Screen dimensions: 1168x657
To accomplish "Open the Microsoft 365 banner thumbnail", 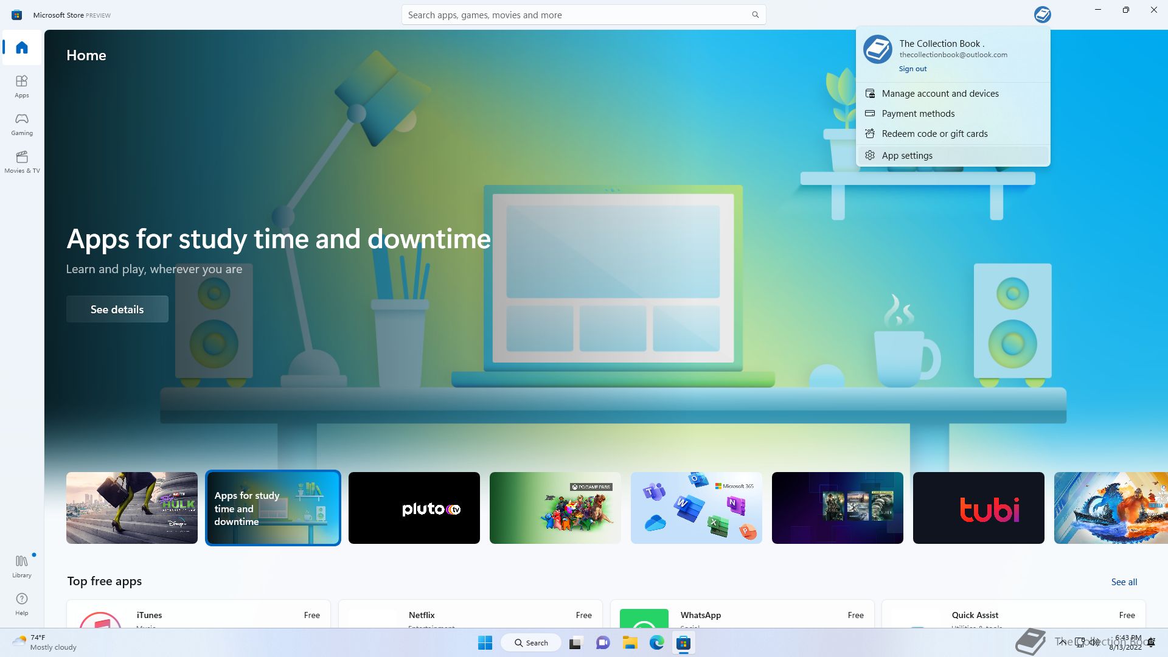I will [697, 508].
